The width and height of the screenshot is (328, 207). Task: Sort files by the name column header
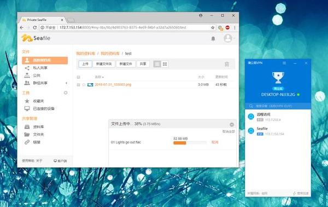pyautogui.click(x=99, y=77)
